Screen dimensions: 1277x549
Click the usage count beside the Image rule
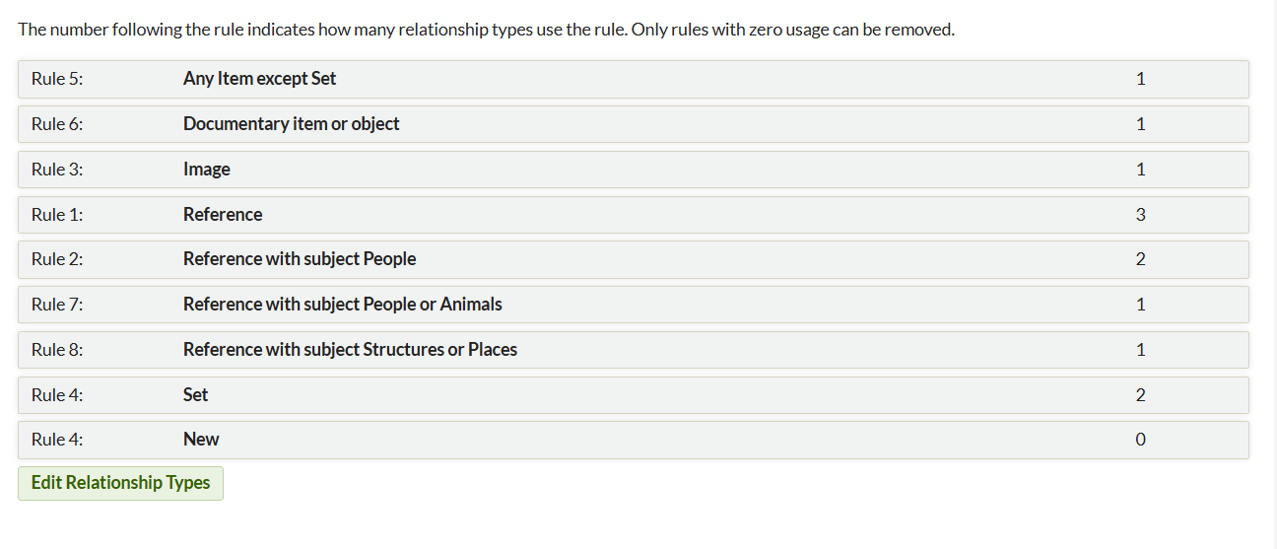pos(1140,170)
